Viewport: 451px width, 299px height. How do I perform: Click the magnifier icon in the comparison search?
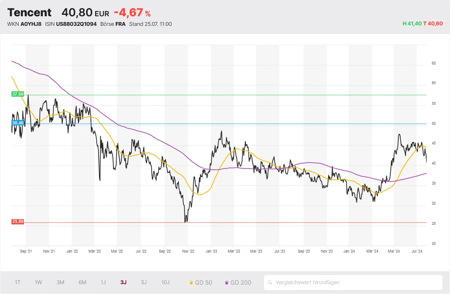coord(271,283)
